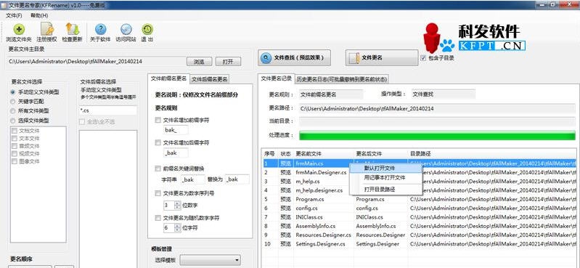580x268 pixels.
Task: Switch to File Suffix Rename (文件后缀名更名) tab
Action: [210, 79]
